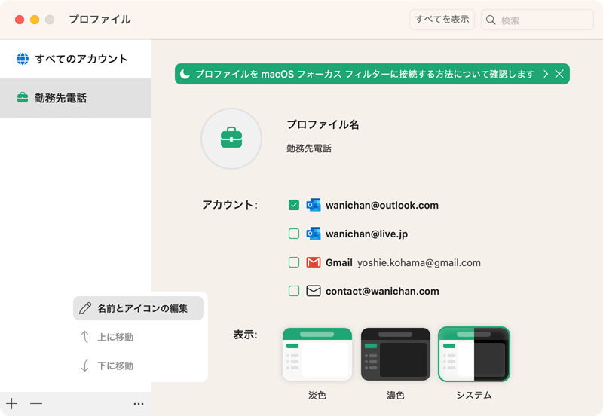This screenshot has height=416, width=603.
Task: Open the three-dots more options menu
Action: pyautogui.click(x=138, y=404)
